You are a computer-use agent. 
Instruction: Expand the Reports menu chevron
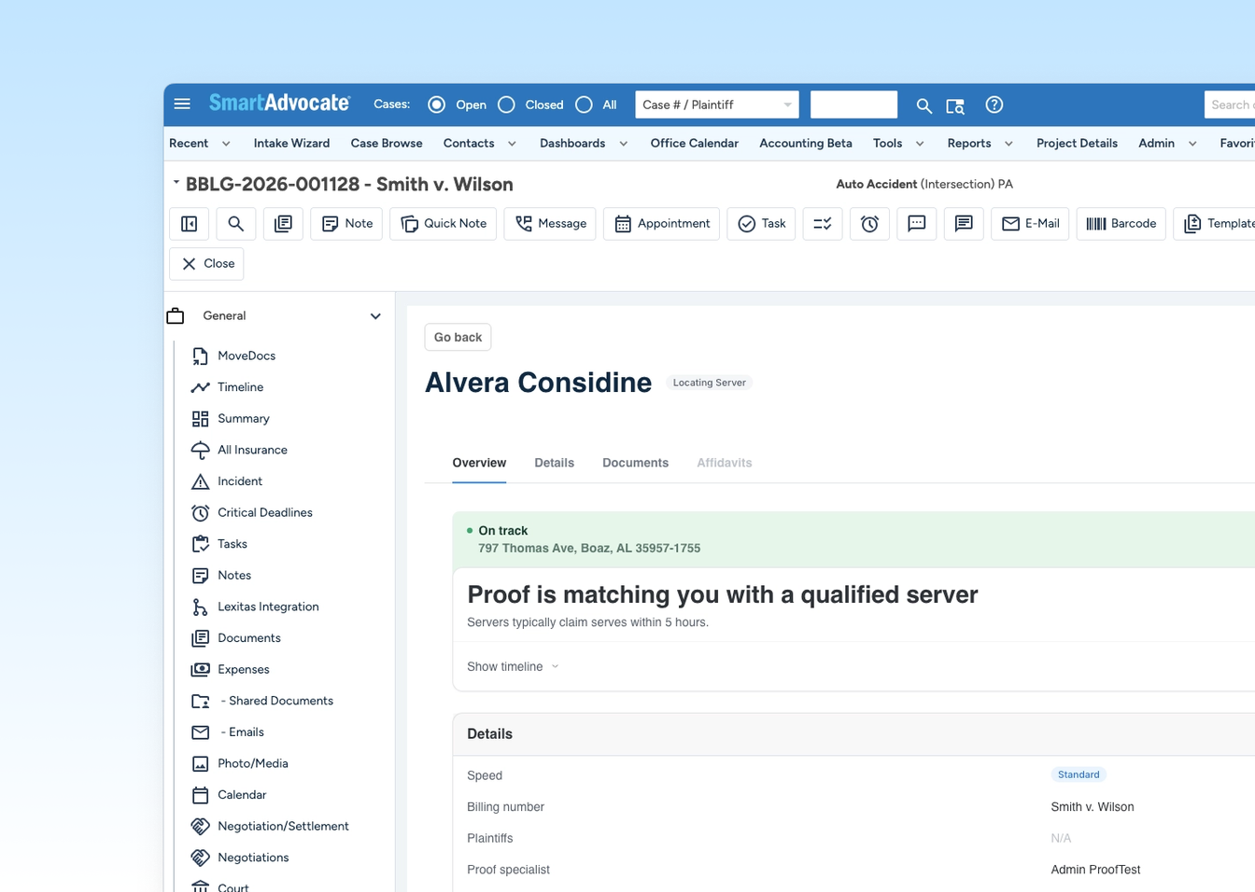pyautogui.click(x=1008, y=144)
